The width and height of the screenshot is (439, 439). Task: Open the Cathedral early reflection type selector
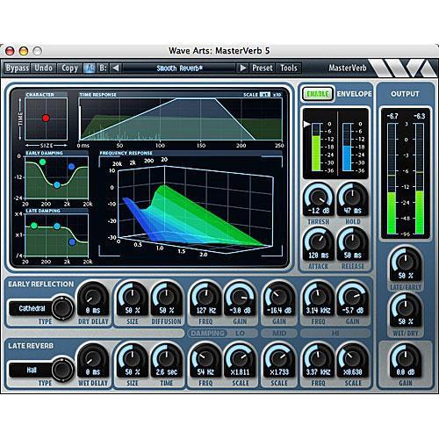pyautogui.click(x=32, y=308)
